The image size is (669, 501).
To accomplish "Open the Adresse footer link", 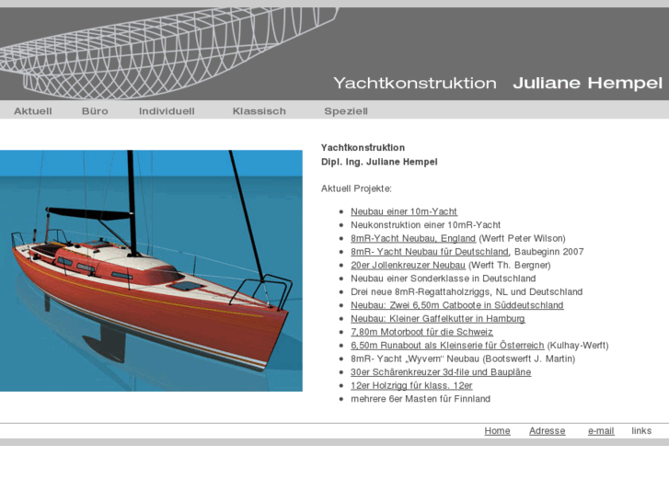I will (547, 430).
